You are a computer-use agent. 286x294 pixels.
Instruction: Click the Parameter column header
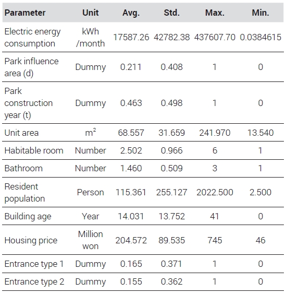[25, 13]
